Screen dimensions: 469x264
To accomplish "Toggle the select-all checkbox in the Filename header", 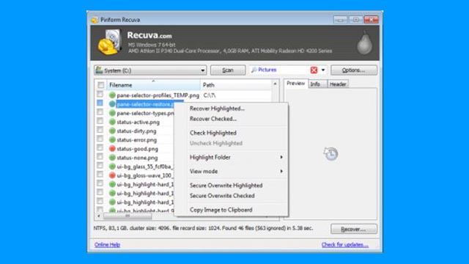I will tap(101, 85).
